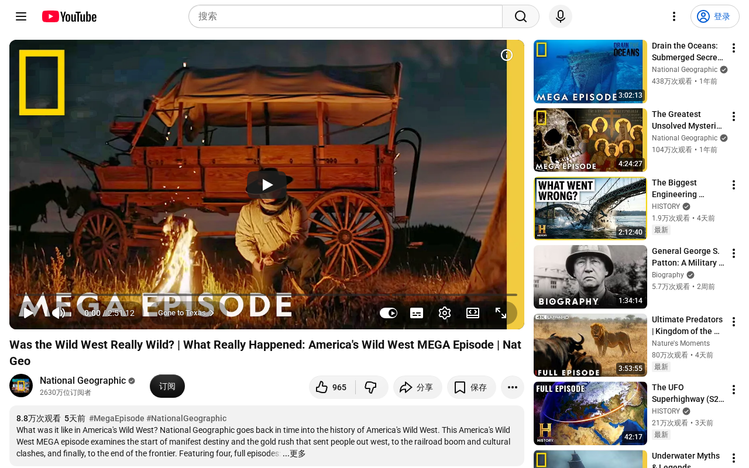Open options for Ultimate Predators video

(734, 322)
